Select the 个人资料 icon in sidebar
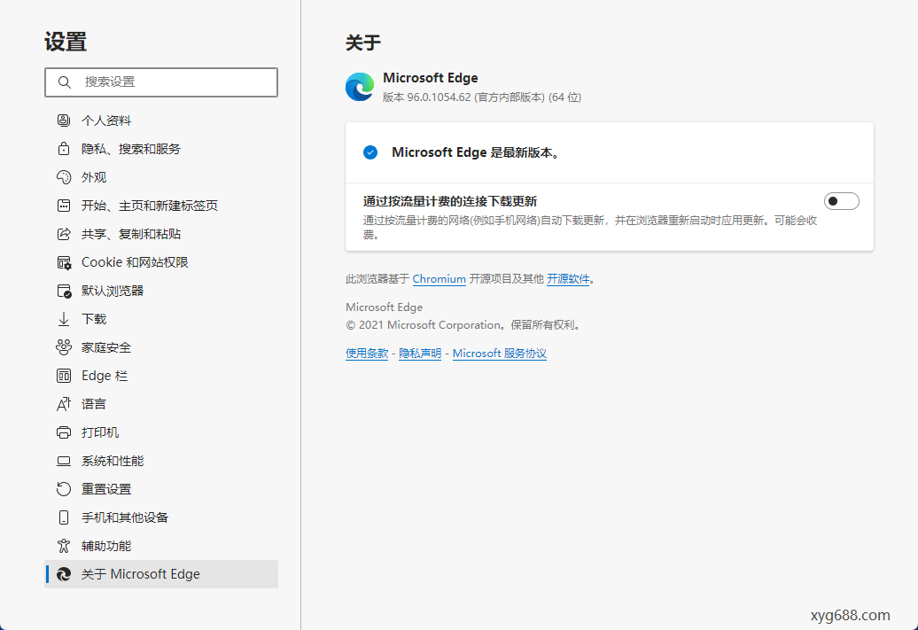The height and width of the screenshot is (630, 918). point(63,120)
